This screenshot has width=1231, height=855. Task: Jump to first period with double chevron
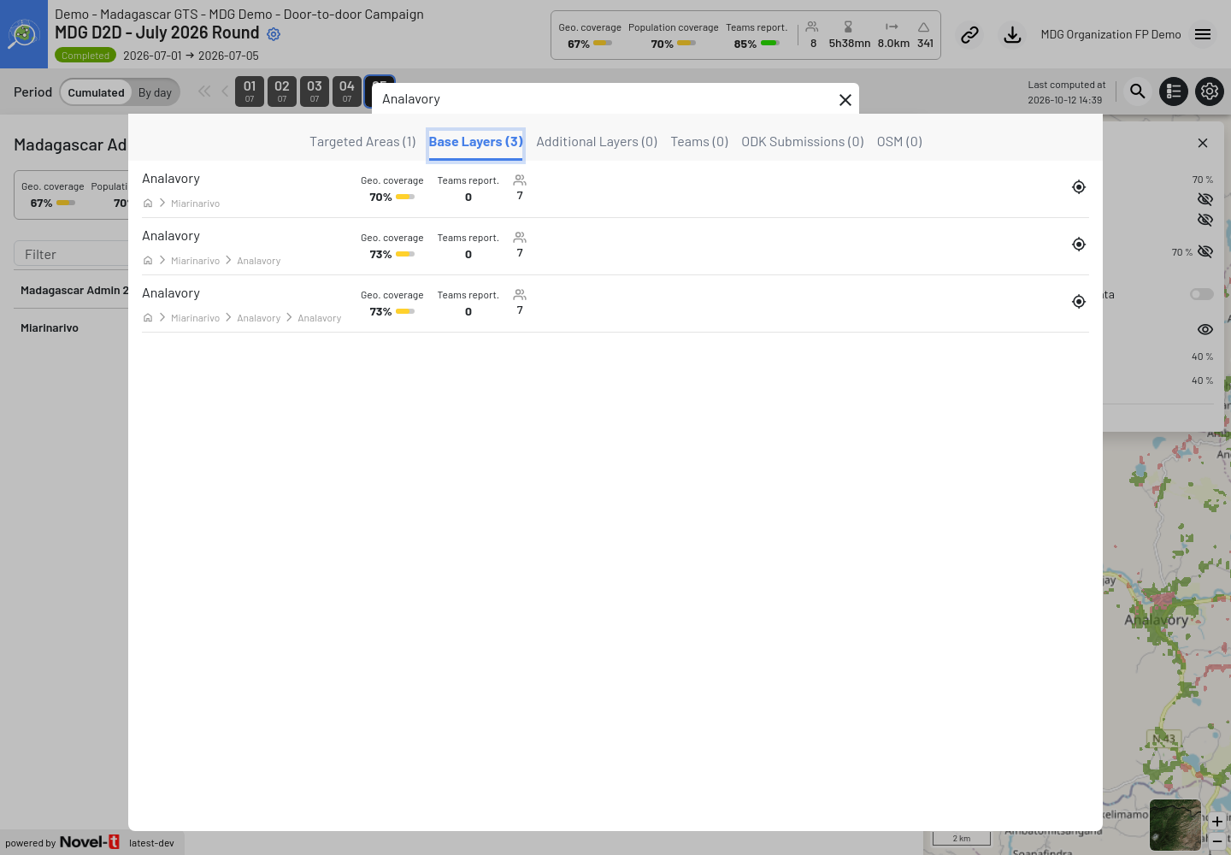(204, 91)
